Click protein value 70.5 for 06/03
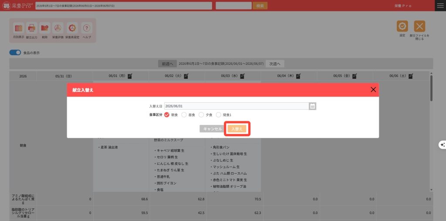Image resolution: width=446 pixels, height=221 pixels. tap(257, 199)
